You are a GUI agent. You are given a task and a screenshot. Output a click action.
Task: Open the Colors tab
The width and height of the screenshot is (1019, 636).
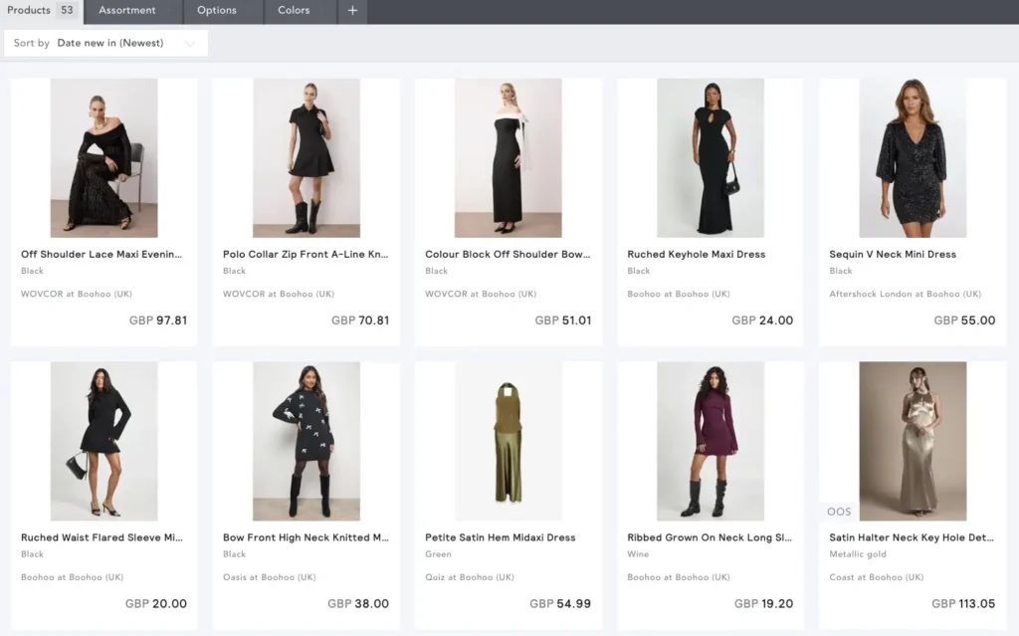(x=294, y=11)
